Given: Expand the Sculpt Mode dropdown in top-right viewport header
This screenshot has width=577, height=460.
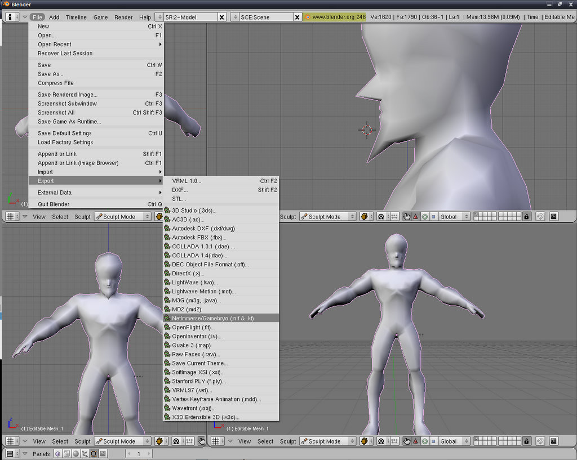Looking at the screenshot, I should click(x=328, y=216).
